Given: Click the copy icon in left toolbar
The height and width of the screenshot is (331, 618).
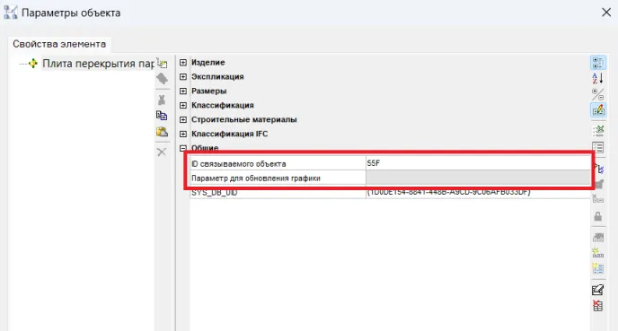Looking at the screenshot, I should [x=162, y=116].
